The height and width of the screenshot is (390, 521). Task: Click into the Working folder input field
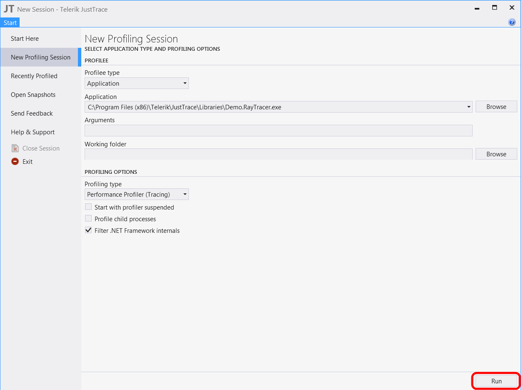[x=278, y=154]
